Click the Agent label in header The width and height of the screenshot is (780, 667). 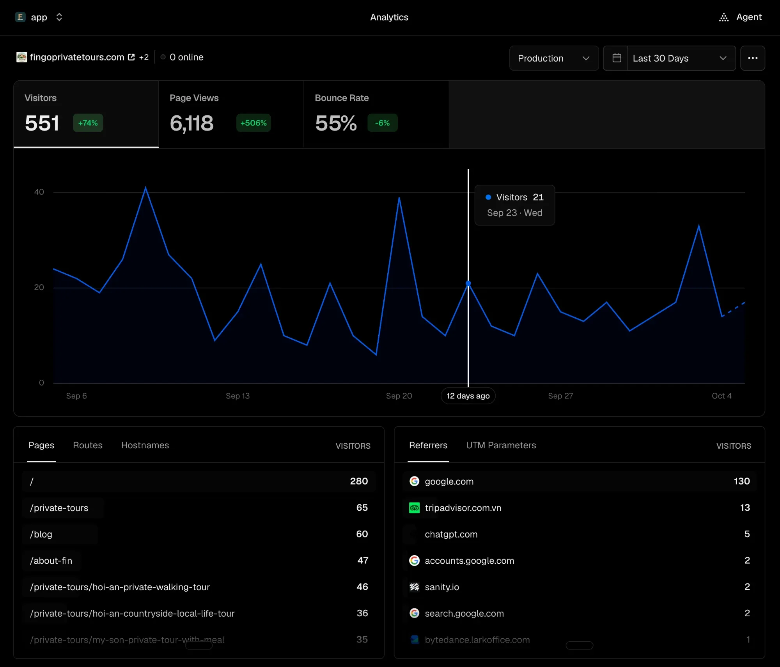click(749, 17)
